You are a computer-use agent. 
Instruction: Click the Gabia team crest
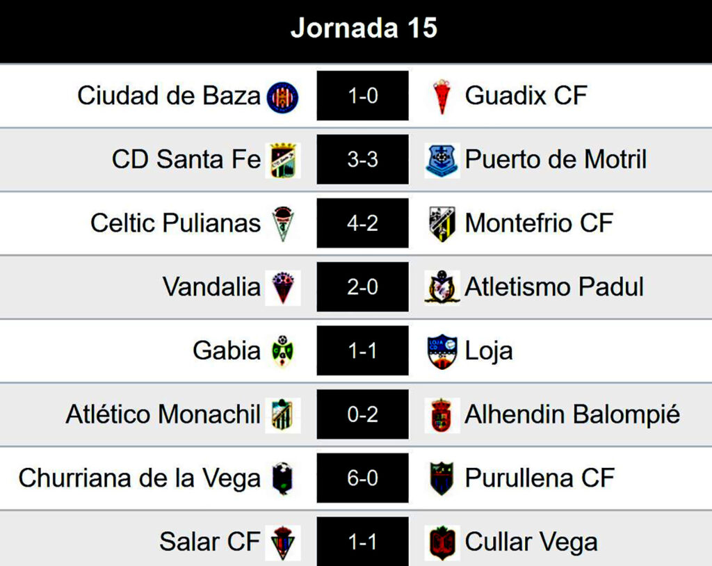pyautogui.click(x=283, y=351)
